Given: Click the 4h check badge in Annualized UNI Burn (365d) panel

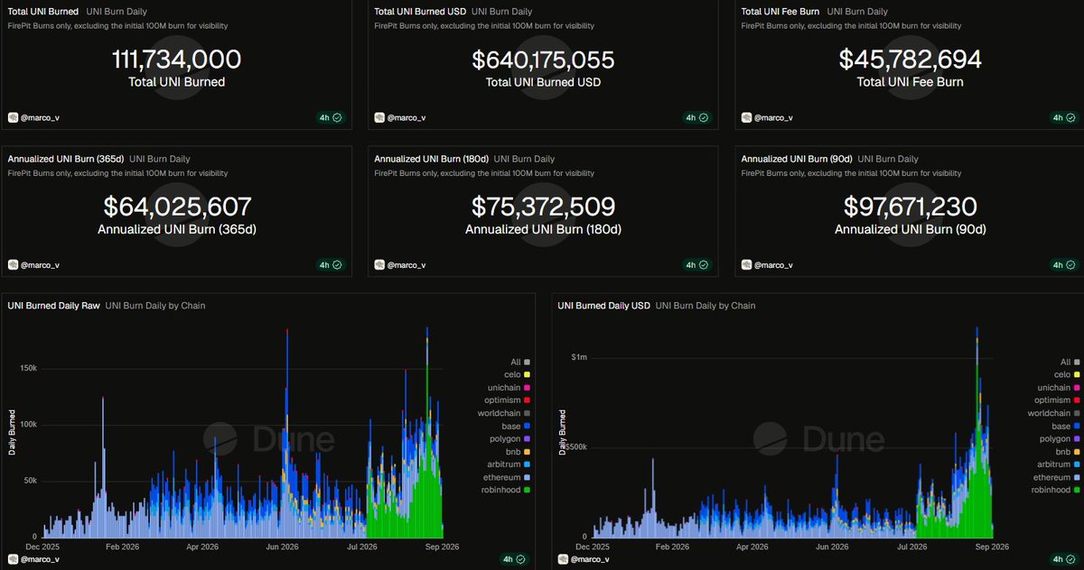Looking at the screenshot, I should (330, 265).
